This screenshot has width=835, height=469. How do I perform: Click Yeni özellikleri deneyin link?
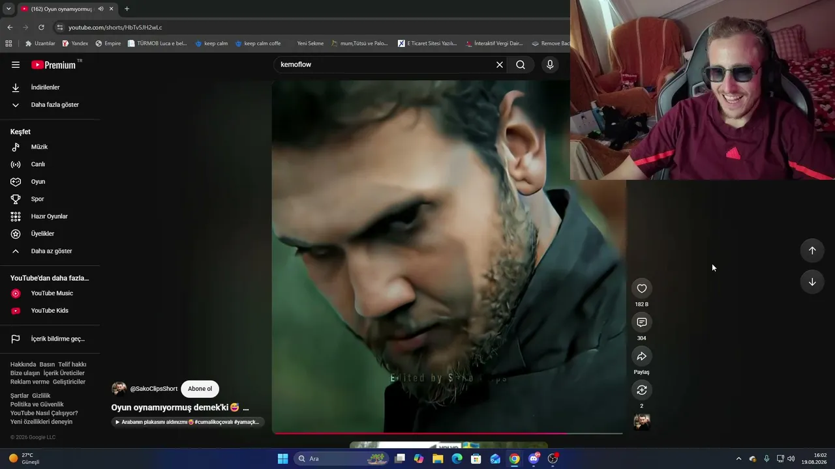[x=41, y=422]
